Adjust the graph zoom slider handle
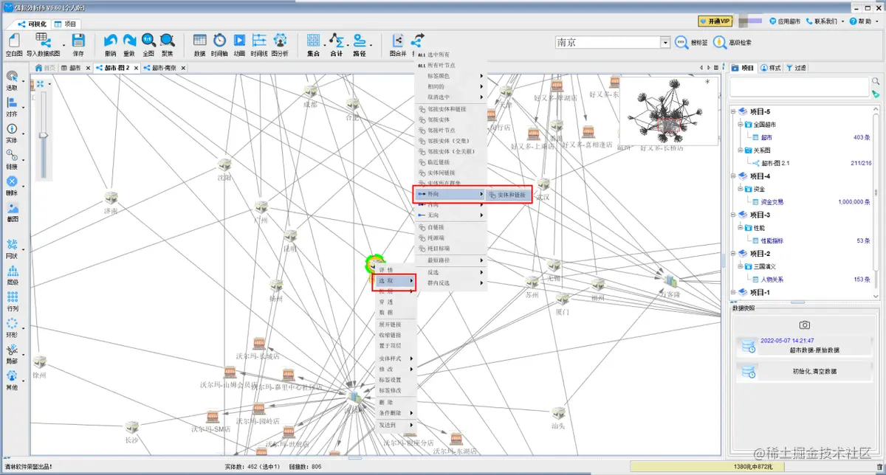Screen dimensions: 886x475 [43, 135]
